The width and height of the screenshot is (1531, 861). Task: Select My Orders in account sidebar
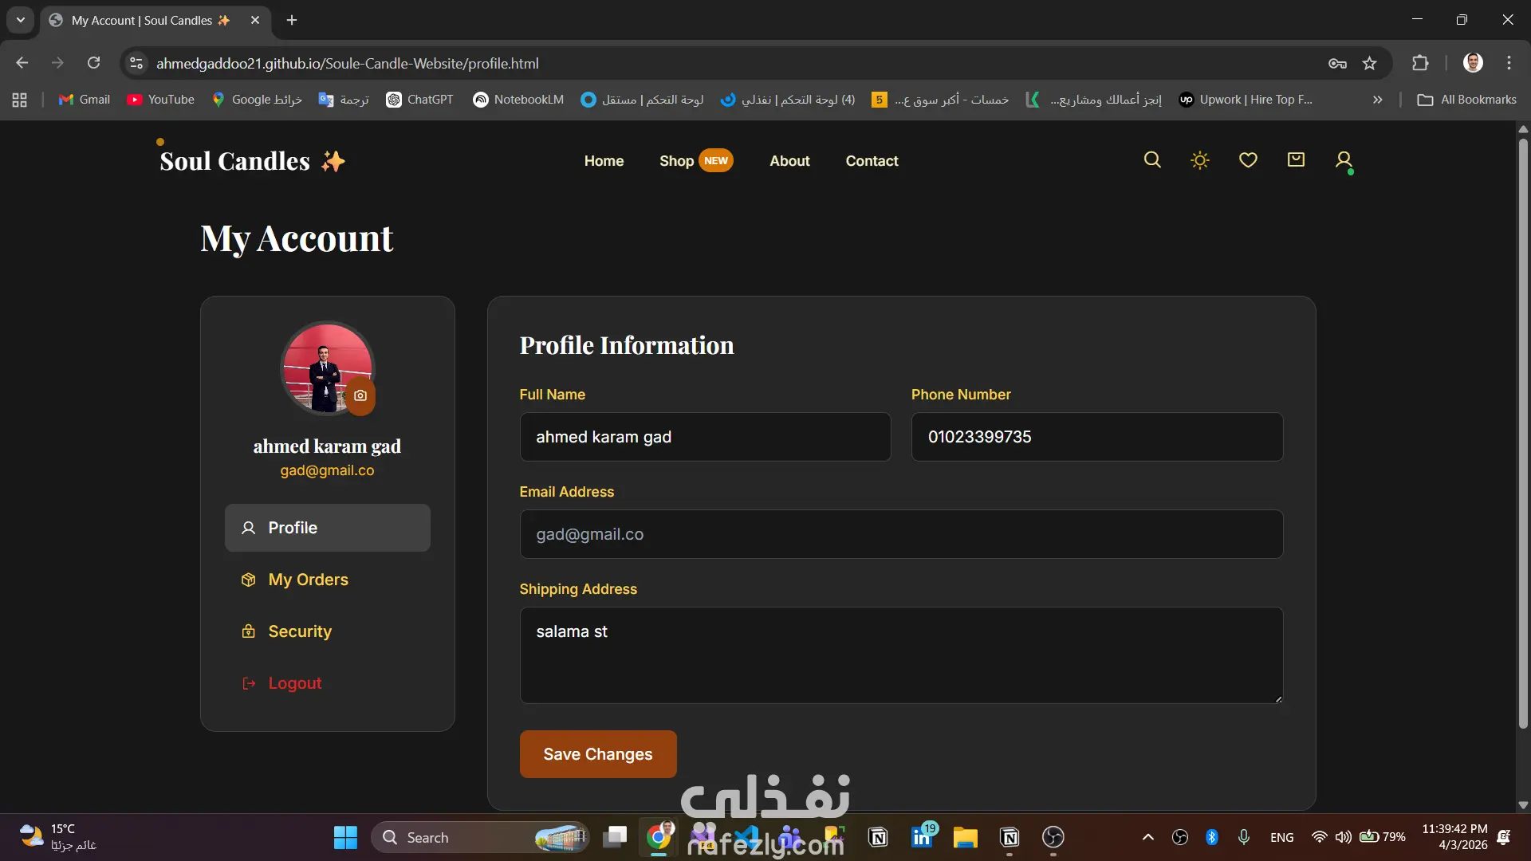(x=308, y=580)
